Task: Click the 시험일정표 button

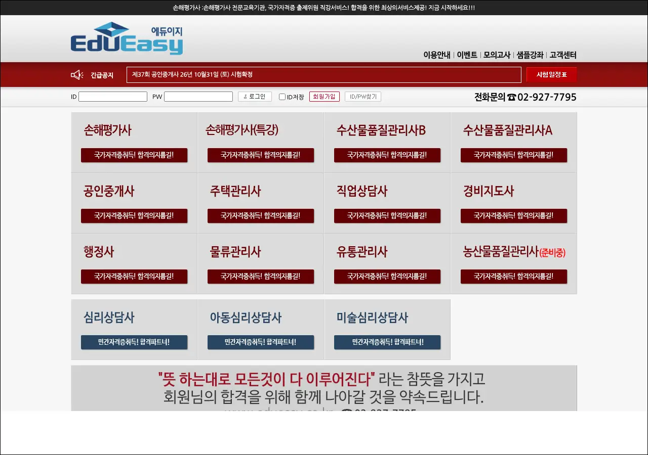Action: click(x=551, y=75)
